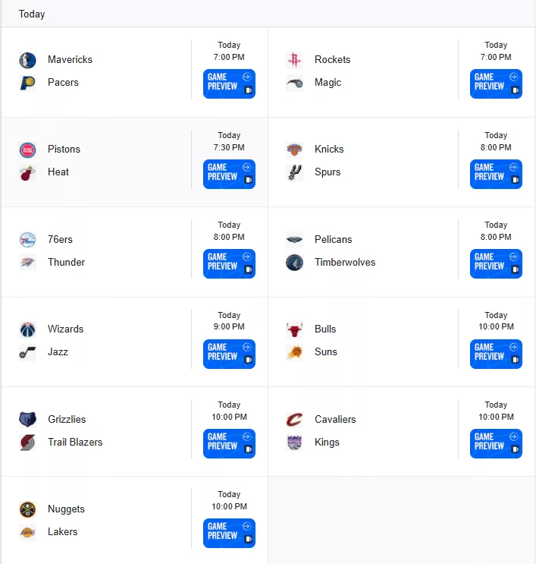The height and width of the screenshot is (564, 536).
Task: Select the Wizards team logo
Action: point(27,329)
